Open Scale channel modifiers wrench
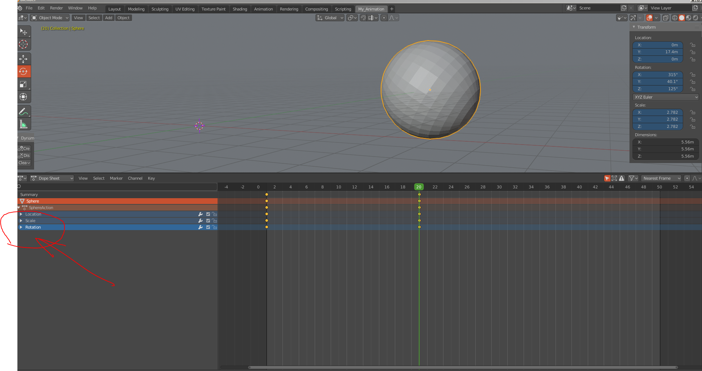Screen dimensions: 702x371 tap(201, 221)
